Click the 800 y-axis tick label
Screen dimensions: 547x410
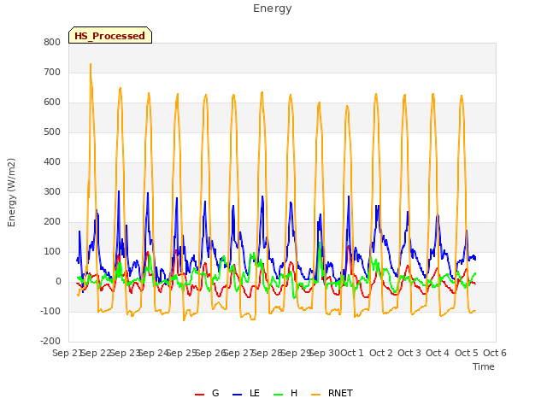pyautogui.click(x=52, y=42)
